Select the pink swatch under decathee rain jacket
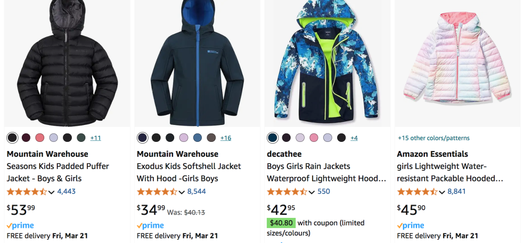Viewport: 524px width, 243px height. click(314, 137)
